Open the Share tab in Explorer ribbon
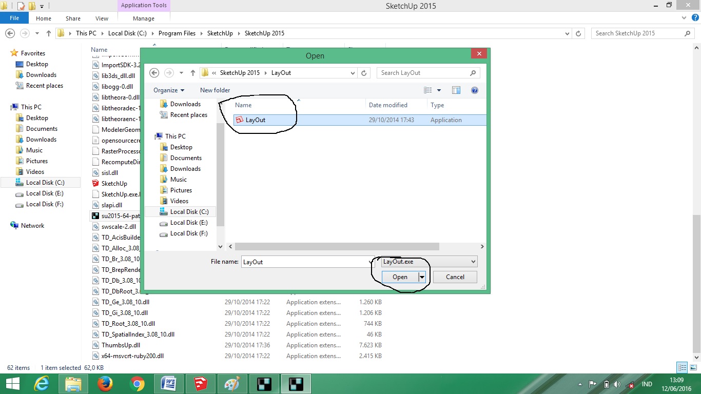701x394 pixels. pyautogui.click(x=73, y=18)
